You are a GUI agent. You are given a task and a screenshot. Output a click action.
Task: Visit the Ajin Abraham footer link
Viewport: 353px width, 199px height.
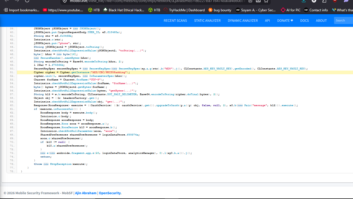[x=86, y=193]
